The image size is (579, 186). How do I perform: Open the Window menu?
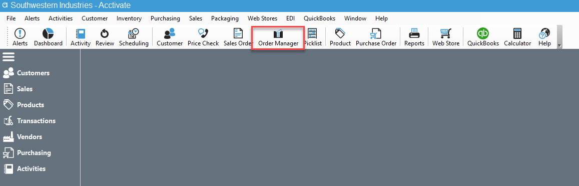pyautogui.click(x=355, y=18)
